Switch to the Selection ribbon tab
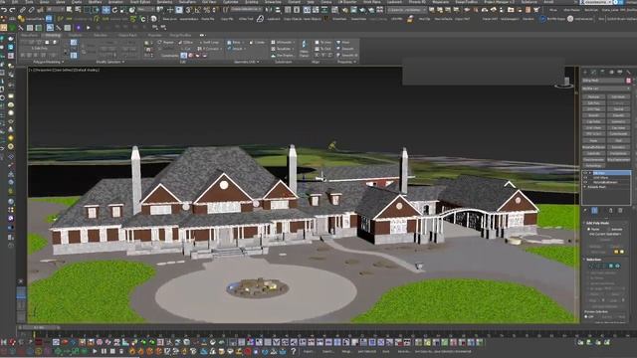This screenshot has height=358, width=637. click(x=101, y=36)
